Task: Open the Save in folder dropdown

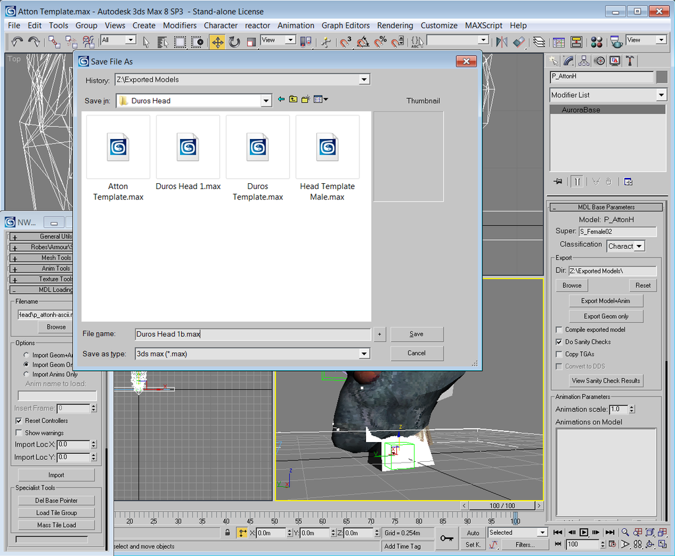Action: 266,101
